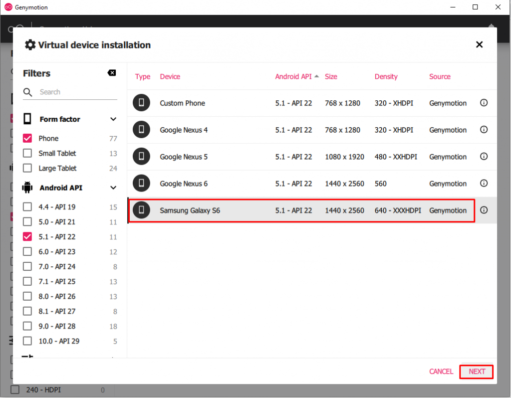Collapse the Android API filter section
Screen dimensions: 511x398
click(x=113, y=188)
